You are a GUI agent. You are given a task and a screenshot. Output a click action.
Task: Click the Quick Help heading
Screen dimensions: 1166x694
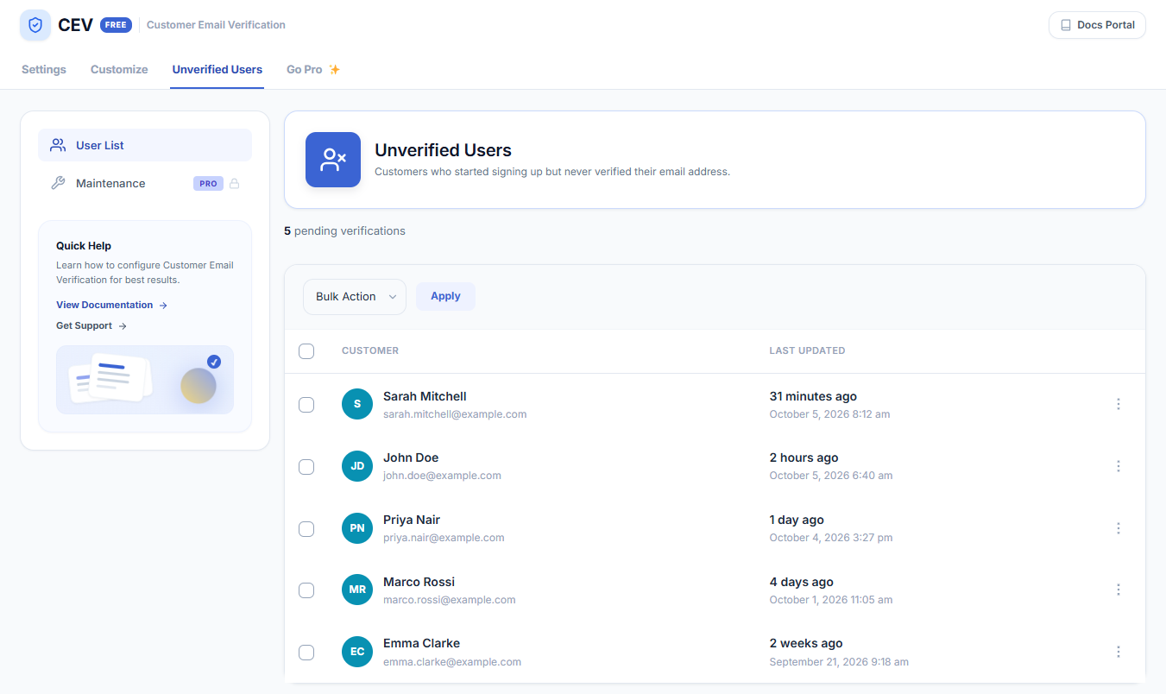84,246
